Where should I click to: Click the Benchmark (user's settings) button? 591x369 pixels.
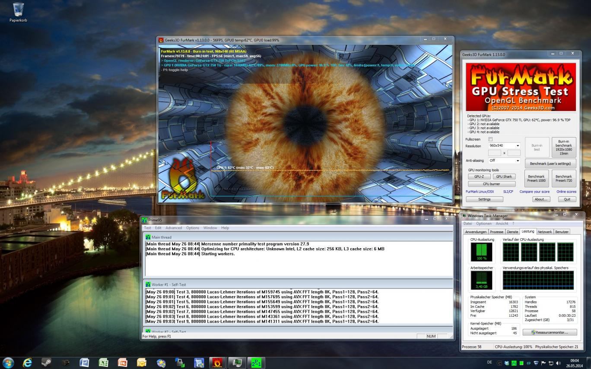pos(550,164)
